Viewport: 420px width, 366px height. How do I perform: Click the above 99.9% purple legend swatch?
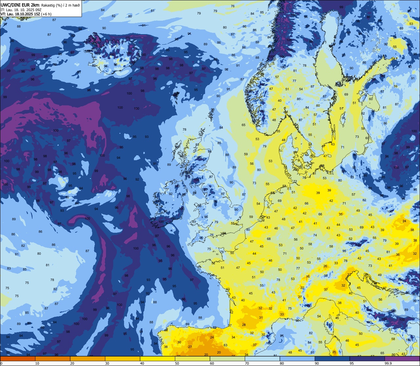tap(402, 358)
